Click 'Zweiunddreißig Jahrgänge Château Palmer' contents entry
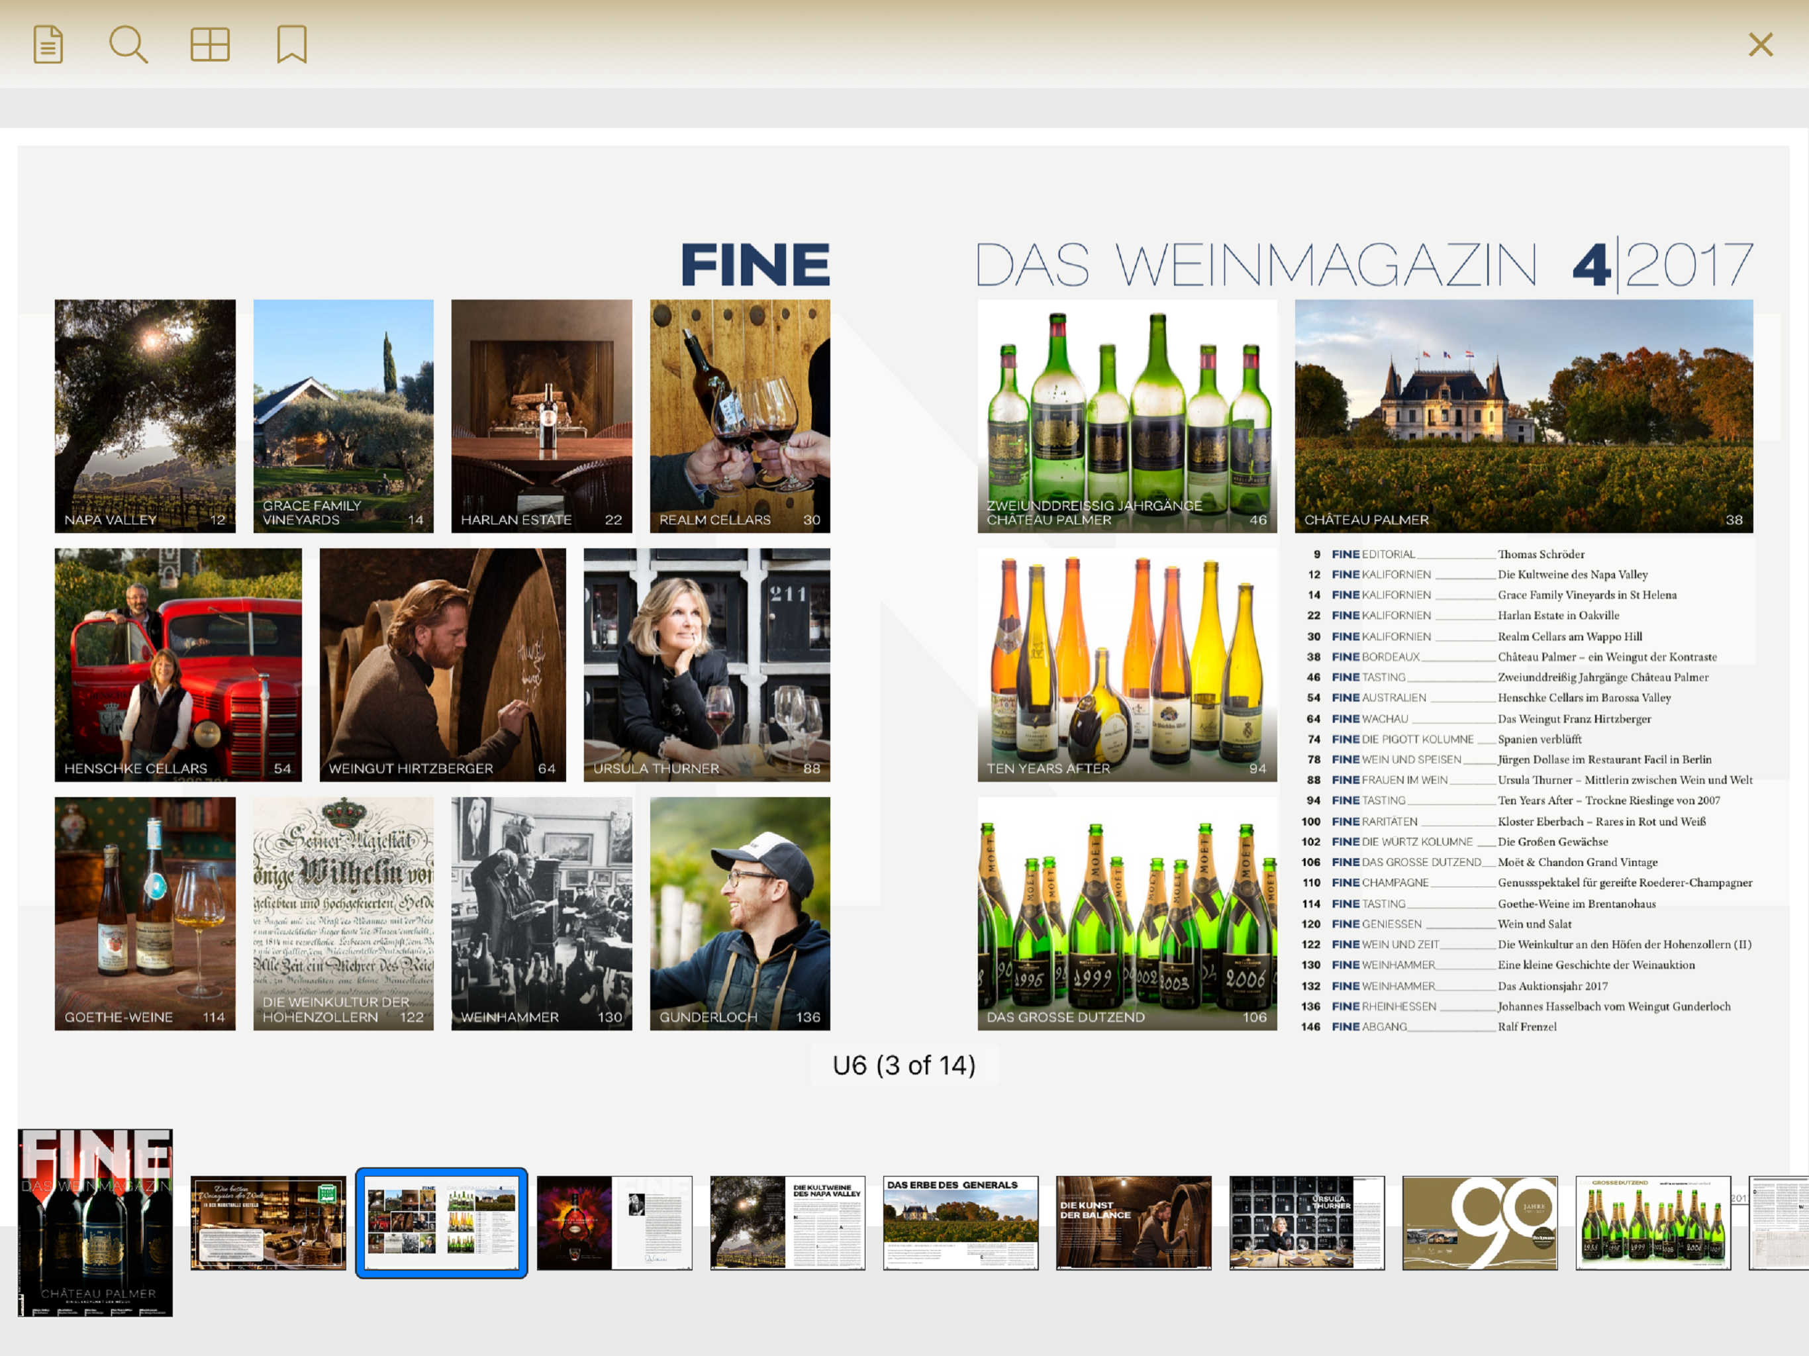This screenshot has width=1809, height=1356. point(1603,677)
